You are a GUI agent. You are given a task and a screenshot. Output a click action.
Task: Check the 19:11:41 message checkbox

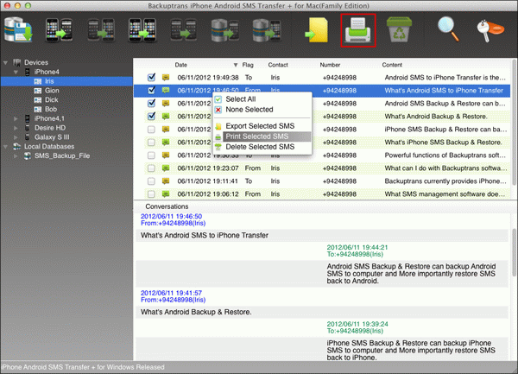(151, 181)
